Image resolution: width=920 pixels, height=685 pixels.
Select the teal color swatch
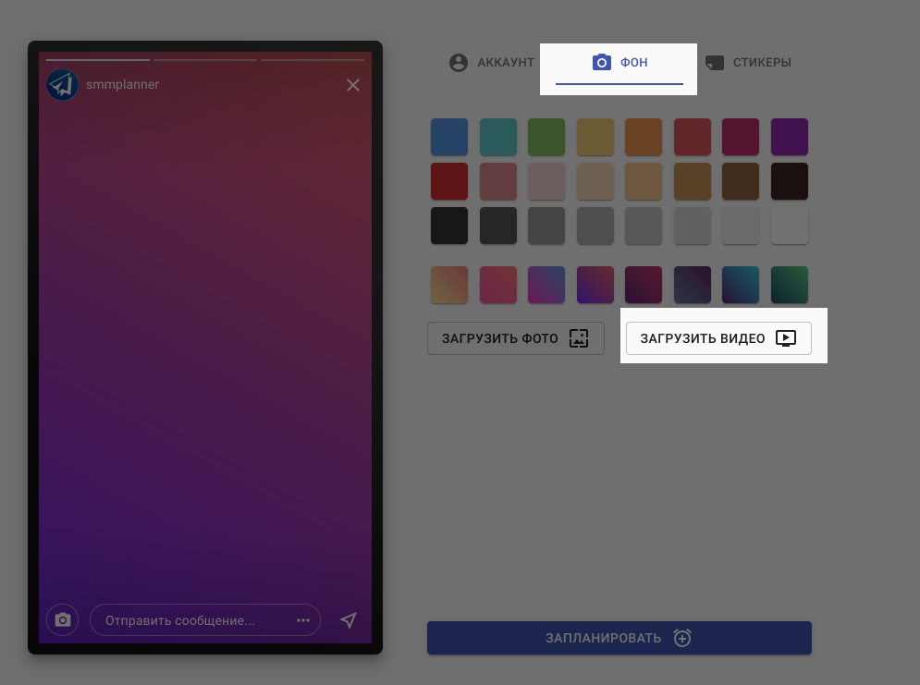tap(498, 137)
